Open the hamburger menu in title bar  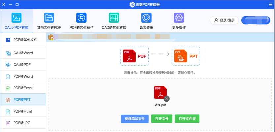click(x=271, y=5)
